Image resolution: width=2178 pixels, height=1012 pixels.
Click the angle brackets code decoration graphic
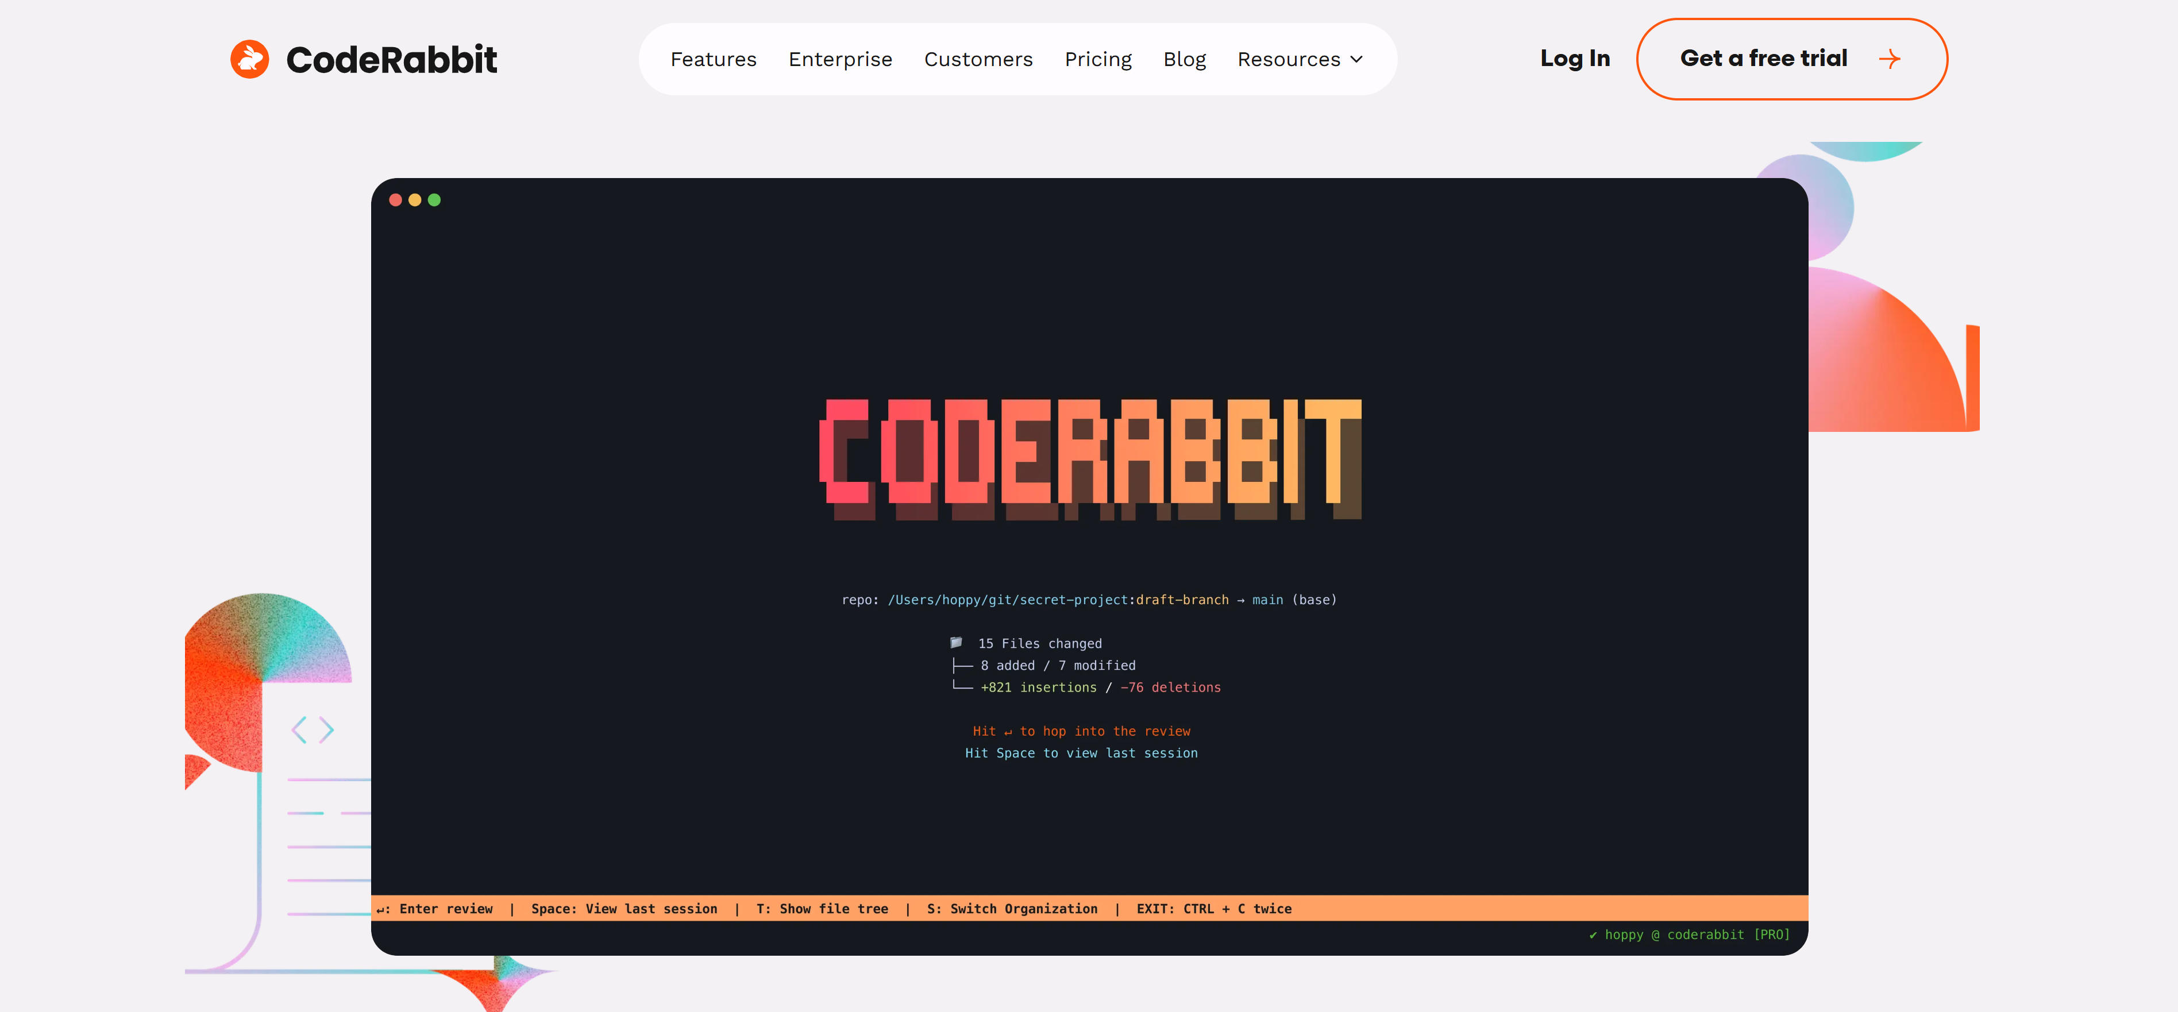pyautogui.click(x=314, y=729)
